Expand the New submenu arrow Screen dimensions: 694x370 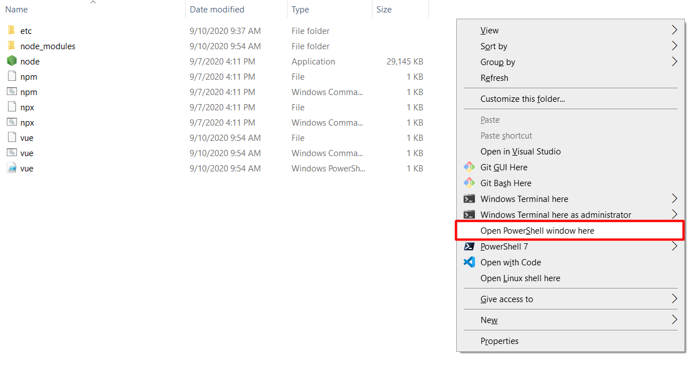[674, 320]
